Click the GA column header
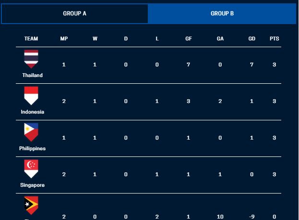299x220 pixels. point(220,39)
